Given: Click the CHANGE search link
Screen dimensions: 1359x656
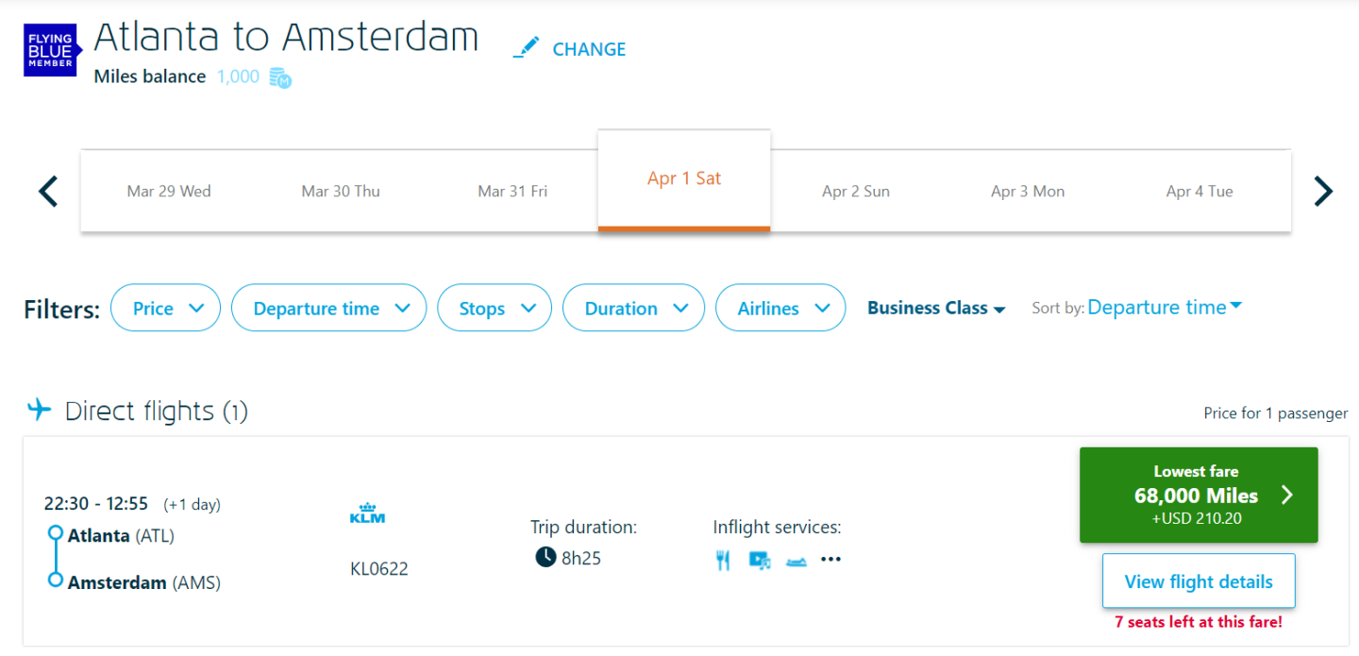Looking at the screenshot, I should [589, 50].
